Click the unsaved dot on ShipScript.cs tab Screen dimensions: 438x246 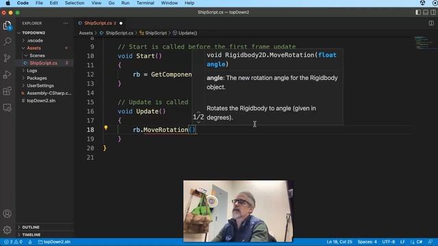click(121, 23)
